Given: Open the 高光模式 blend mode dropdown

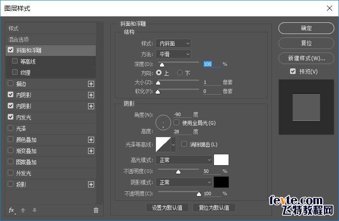Looking at the screenshot, I should pos(184,160).
